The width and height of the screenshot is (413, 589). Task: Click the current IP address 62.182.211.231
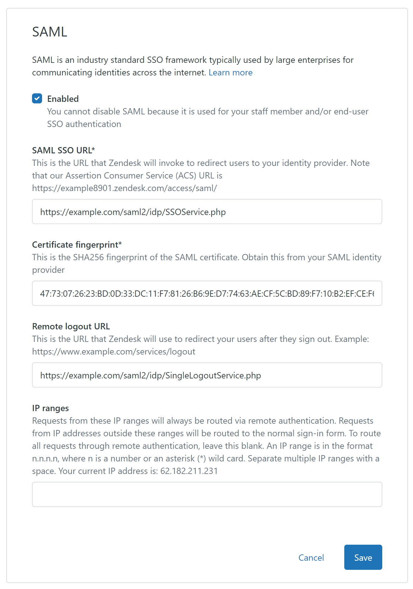pos(189,471)
